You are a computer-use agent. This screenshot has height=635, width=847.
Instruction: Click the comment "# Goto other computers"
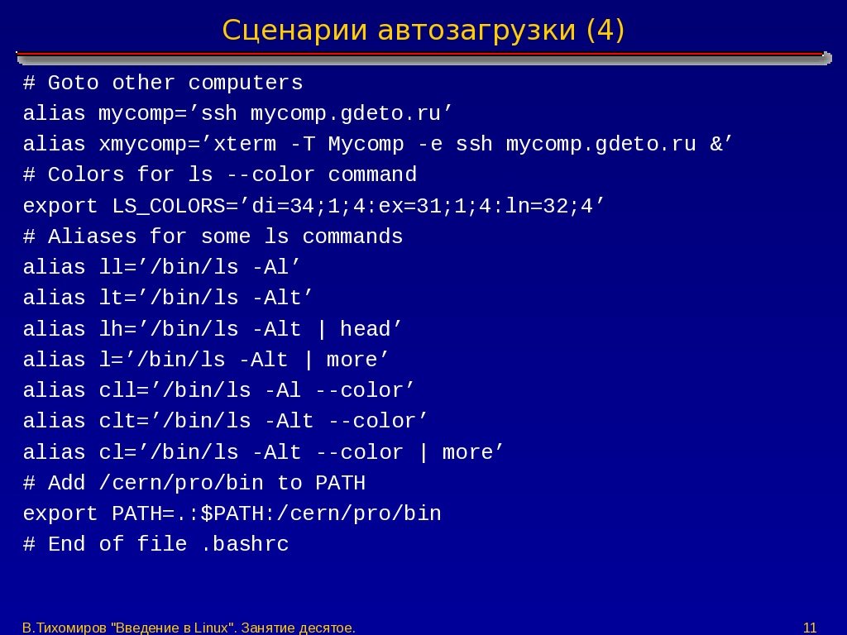pyautogui.click(x=163, y=84)
